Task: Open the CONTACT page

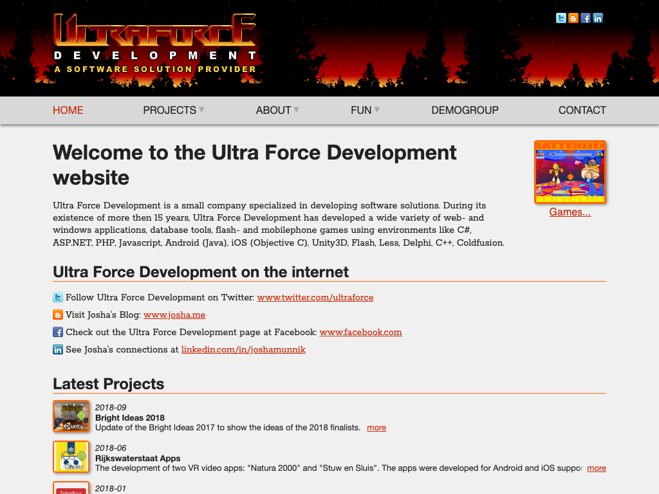Action: [582, 110]
